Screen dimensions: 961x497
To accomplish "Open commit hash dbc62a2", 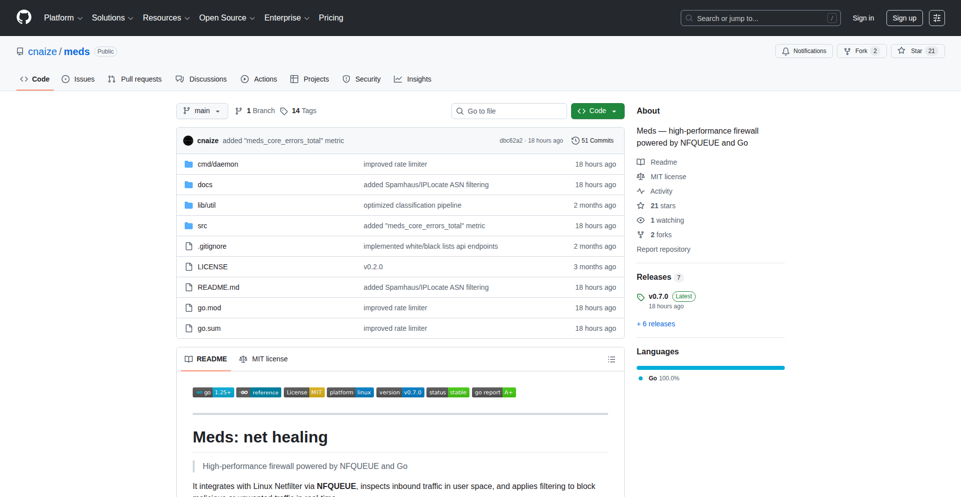I will click(x=511, y=141).
